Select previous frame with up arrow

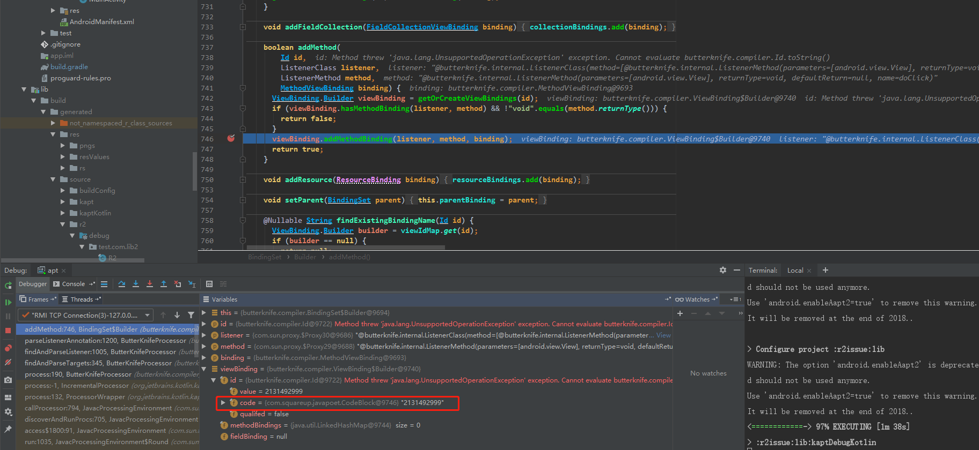click(163, 315)
